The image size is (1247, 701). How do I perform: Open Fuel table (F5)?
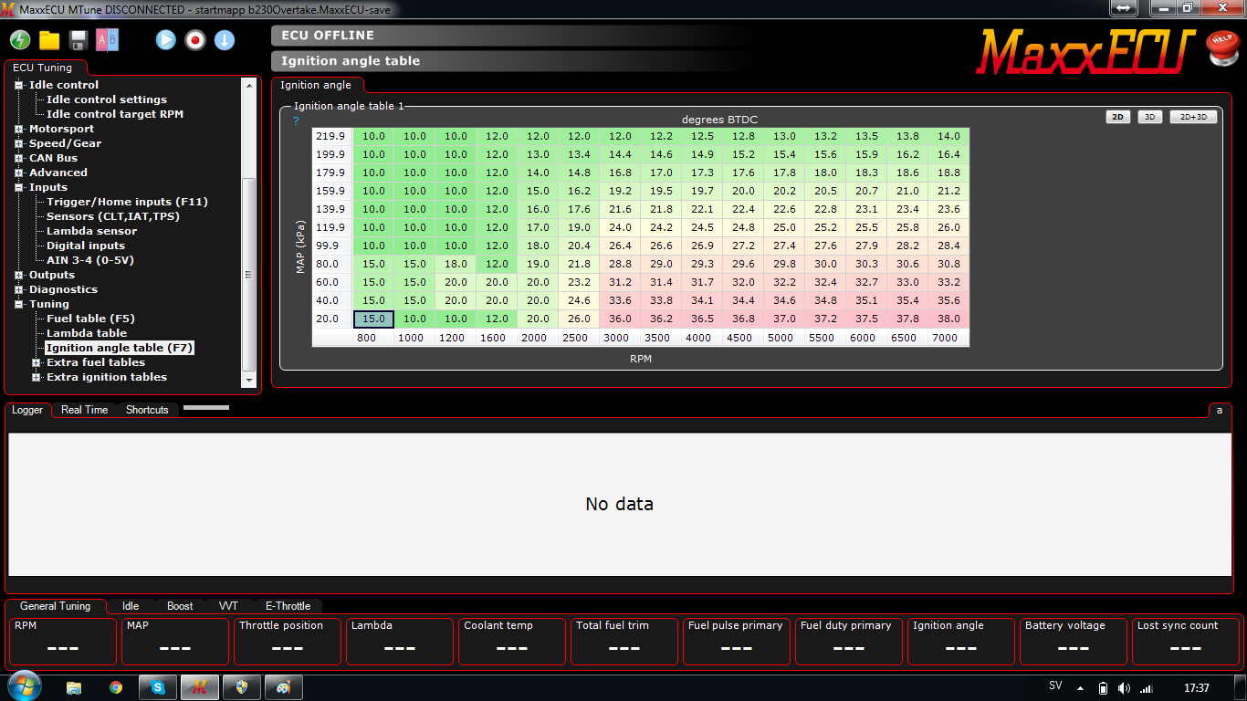pyautogui.click(x=90, y=319)
